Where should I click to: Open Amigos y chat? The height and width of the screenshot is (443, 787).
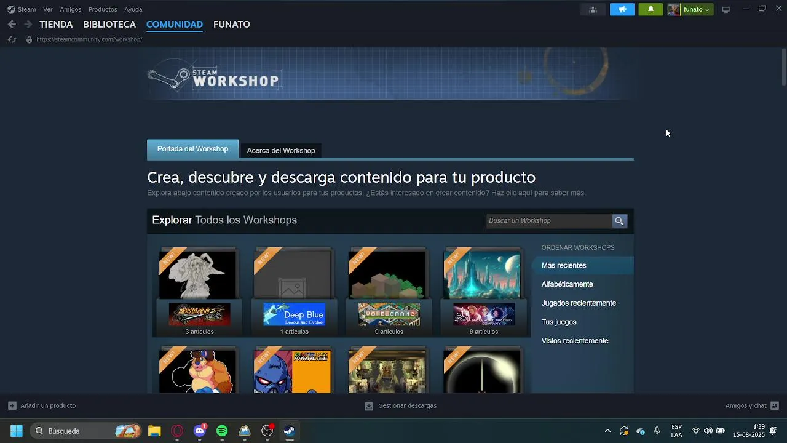click(752, 406)
